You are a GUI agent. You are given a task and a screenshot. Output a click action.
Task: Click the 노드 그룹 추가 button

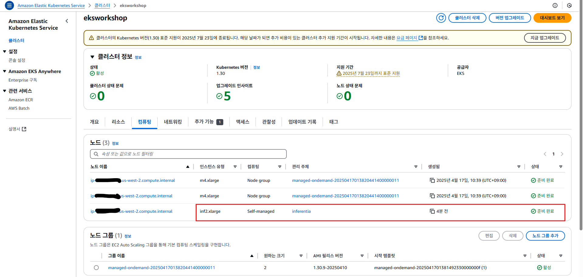click(545, 236)
